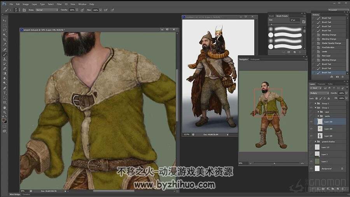The height and width of the screenshot is (197, 350).
Task: Open brush preset picker dropdown arrow
Action: [x=19, y=10]
